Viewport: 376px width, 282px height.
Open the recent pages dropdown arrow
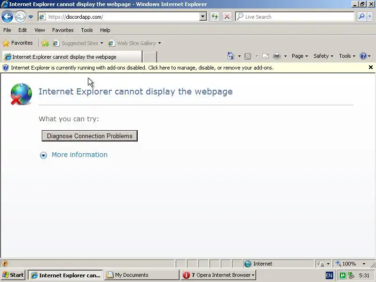pyautogui.click(x=31, y=17)
